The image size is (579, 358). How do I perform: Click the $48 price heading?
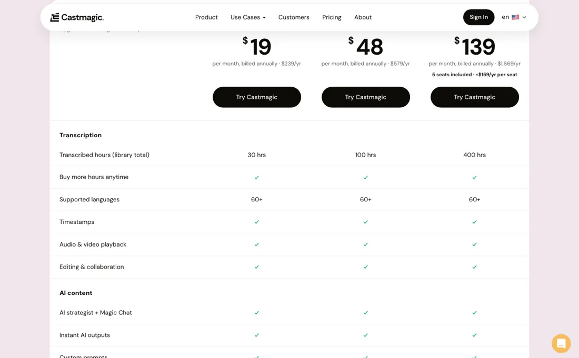click(x=366, y=46)
